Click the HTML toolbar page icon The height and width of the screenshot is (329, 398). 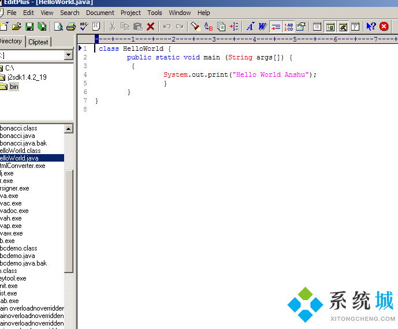[96, 27]
